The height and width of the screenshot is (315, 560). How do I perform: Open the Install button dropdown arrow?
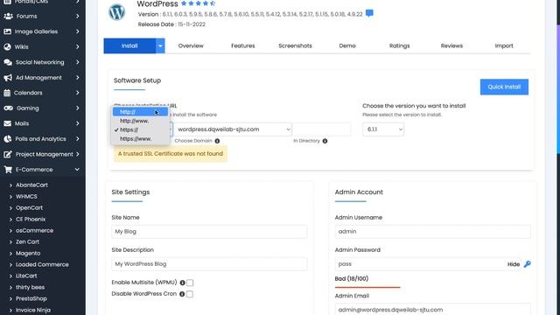coord(160,45)
